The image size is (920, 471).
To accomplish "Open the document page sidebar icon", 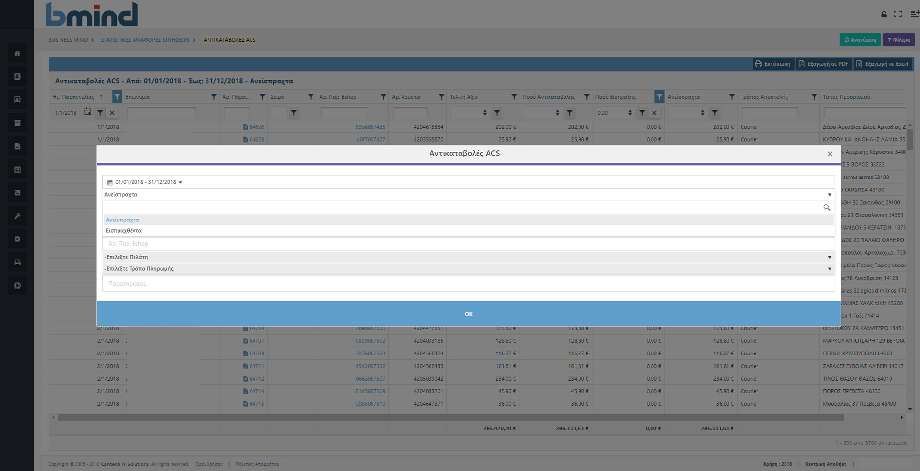I will coord(17,146).
